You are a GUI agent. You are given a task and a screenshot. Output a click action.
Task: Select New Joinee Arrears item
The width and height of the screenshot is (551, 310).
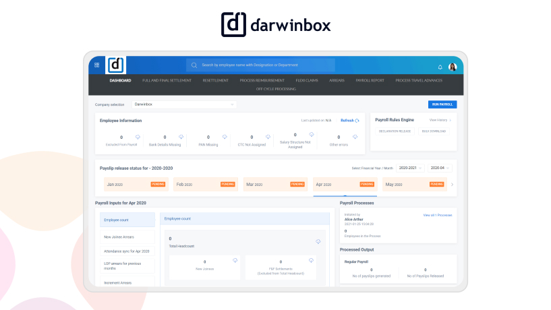[x=127, y=237]
